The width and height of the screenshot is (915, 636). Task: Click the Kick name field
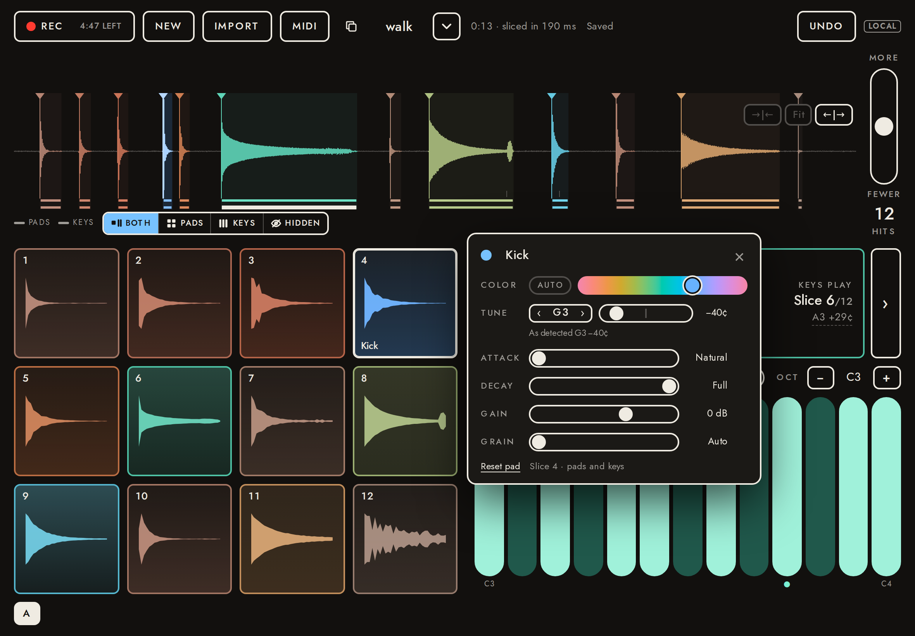pyautogui.click(x=517, y=255)
